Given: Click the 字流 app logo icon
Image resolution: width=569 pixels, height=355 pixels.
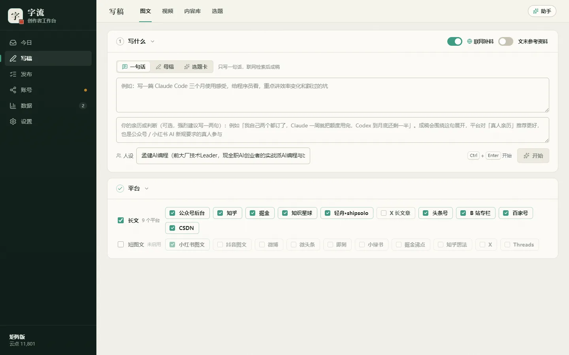Looking at the screenshot, I should click(15, 16).
